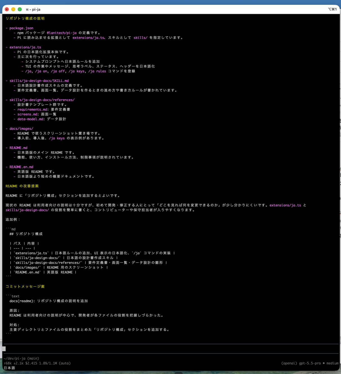Click the heading 'リポジトリ構成の説明'

[x=25, y=18]
